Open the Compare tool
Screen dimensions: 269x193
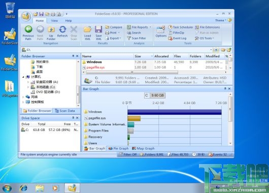[114, 27]
